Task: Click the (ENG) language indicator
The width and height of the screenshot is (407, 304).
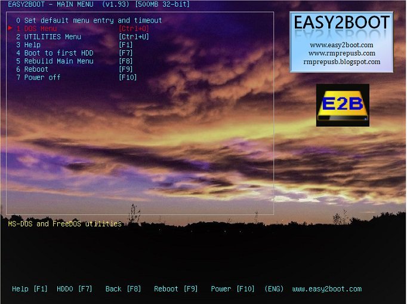Action: 274,289
